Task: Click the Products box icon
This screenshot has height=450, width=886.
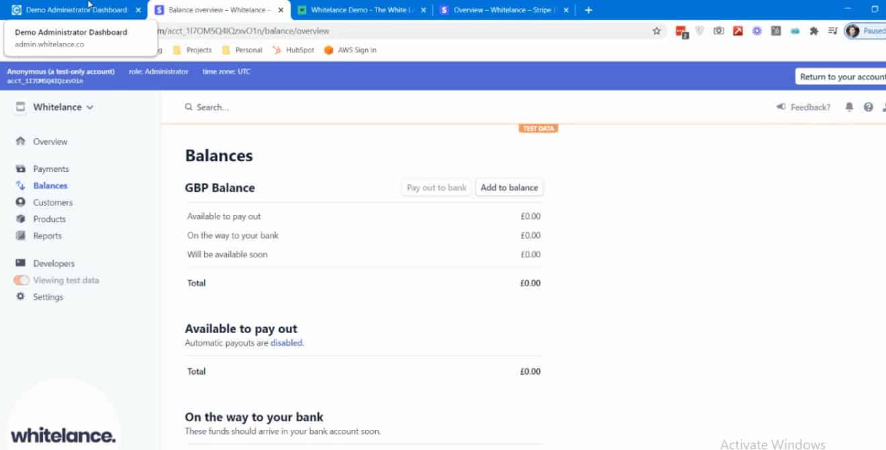Action: 20,220
